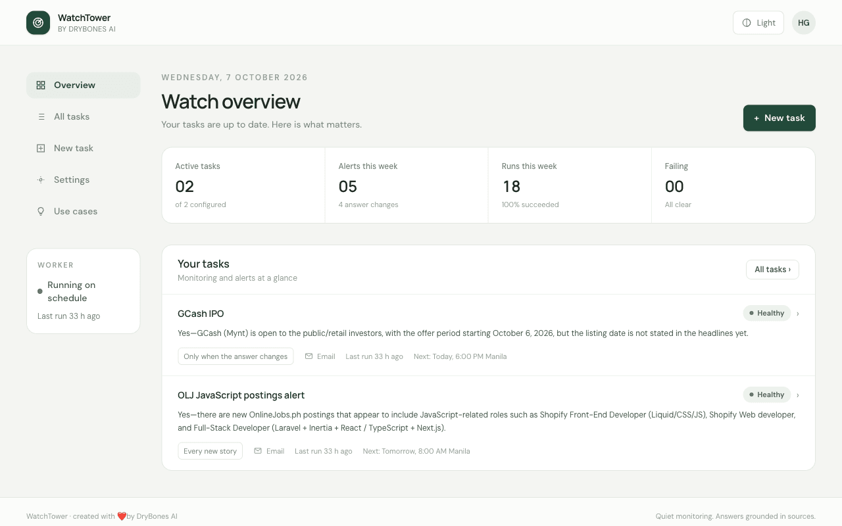Select New task in the sidebar

coord(84,148)
